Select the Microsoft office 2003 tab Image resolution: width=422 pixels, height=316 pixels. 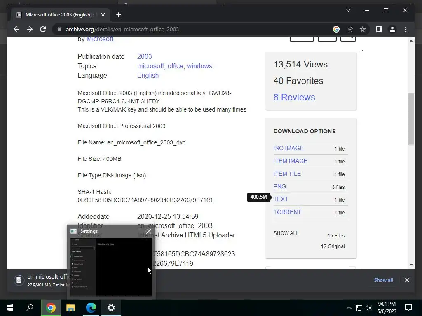(60, 15)
